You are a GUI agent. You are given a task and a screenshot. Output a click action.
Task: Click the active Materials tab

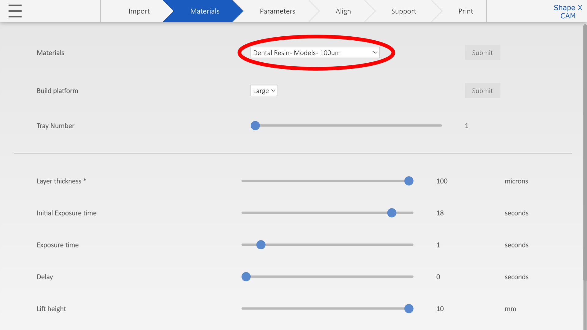(x=205, y=11)
